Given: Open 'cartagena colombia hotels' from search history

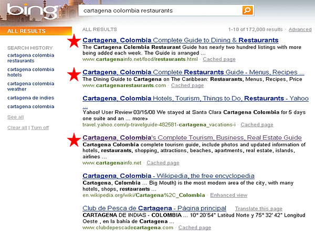Looking at the screenshot, I should [30, 72].
